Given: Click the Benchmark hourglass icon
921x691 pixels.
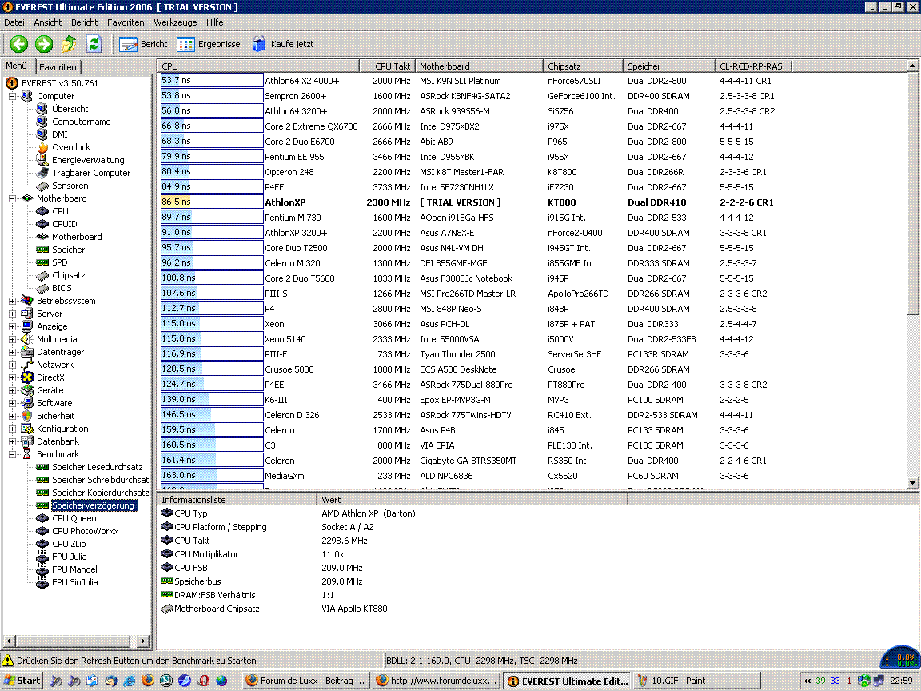Looking at the screenshot, I should [x=27, y=454].
